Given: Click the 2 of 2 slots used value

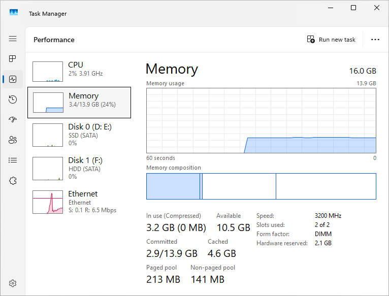Looking at the screenshot, I should pos(322,225).
